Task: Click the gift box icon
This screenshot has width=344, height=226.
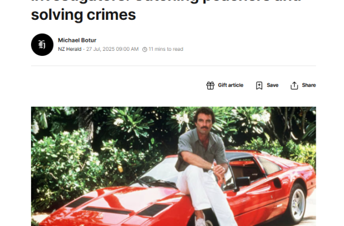Action: coord(210,85)
